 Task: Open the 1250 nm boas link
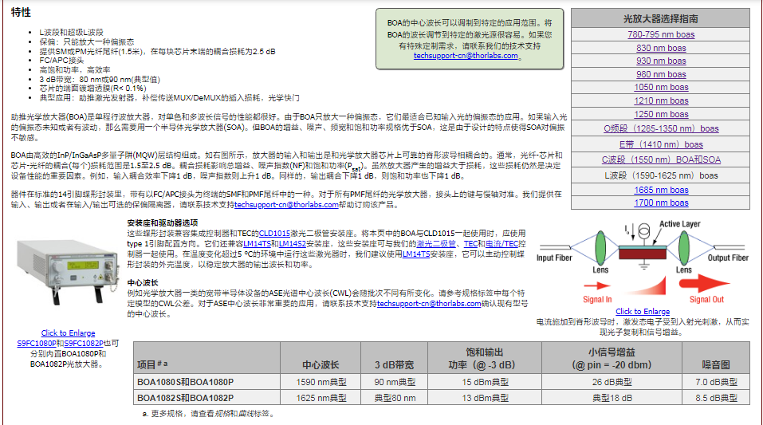point(660,114)
